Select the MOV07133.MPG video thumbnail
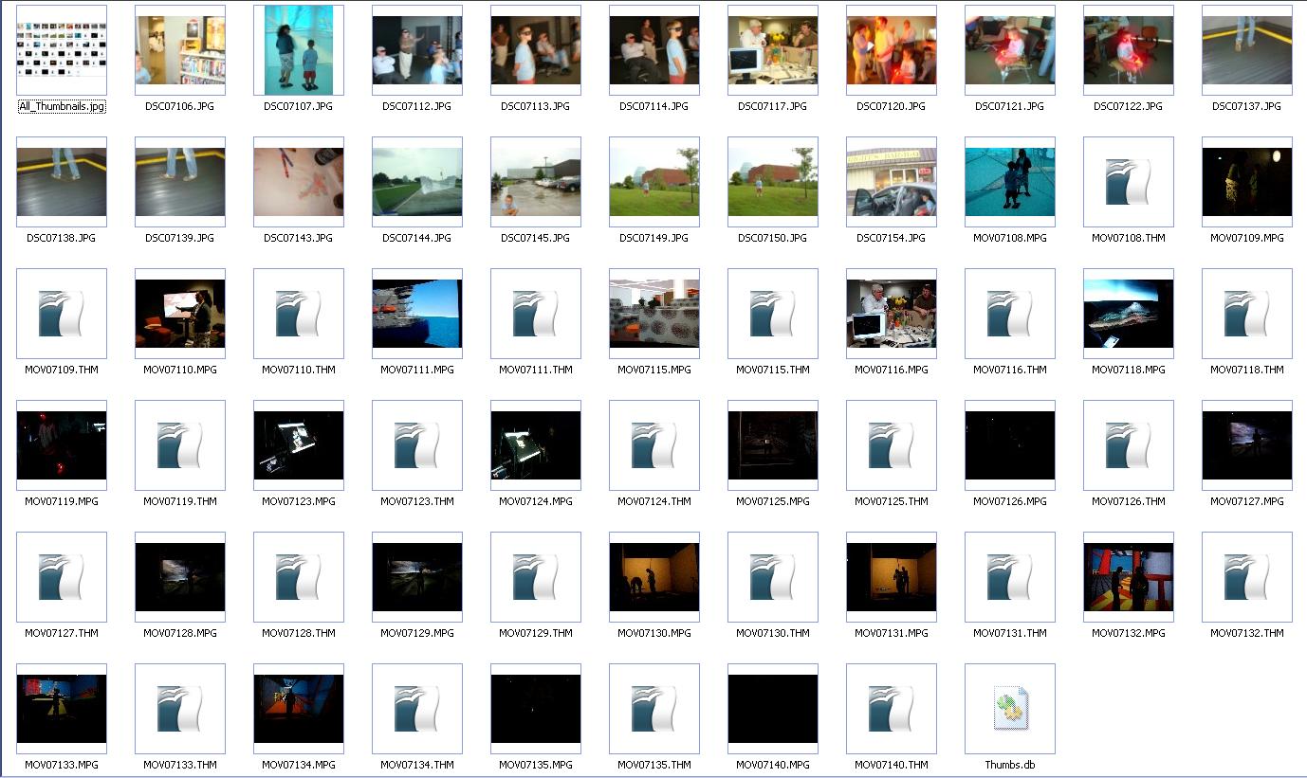 point(62,709)
